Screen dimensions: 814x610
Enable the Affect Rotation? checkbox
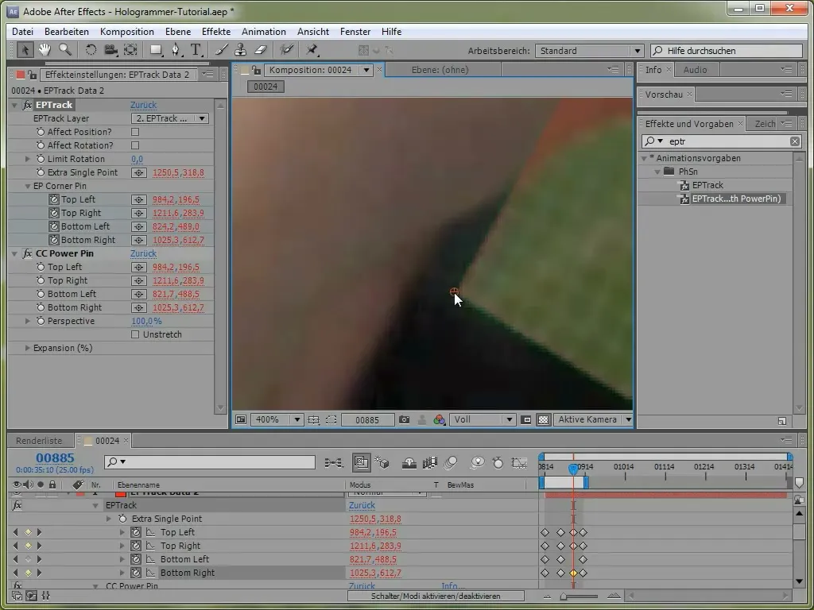(x=135, y=146)
